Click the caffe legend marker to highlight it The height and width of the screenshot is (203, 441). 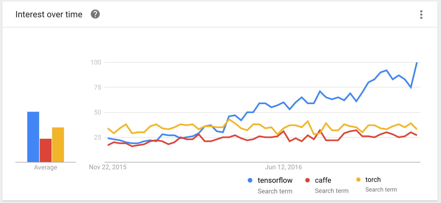click(x=308, y=181)
